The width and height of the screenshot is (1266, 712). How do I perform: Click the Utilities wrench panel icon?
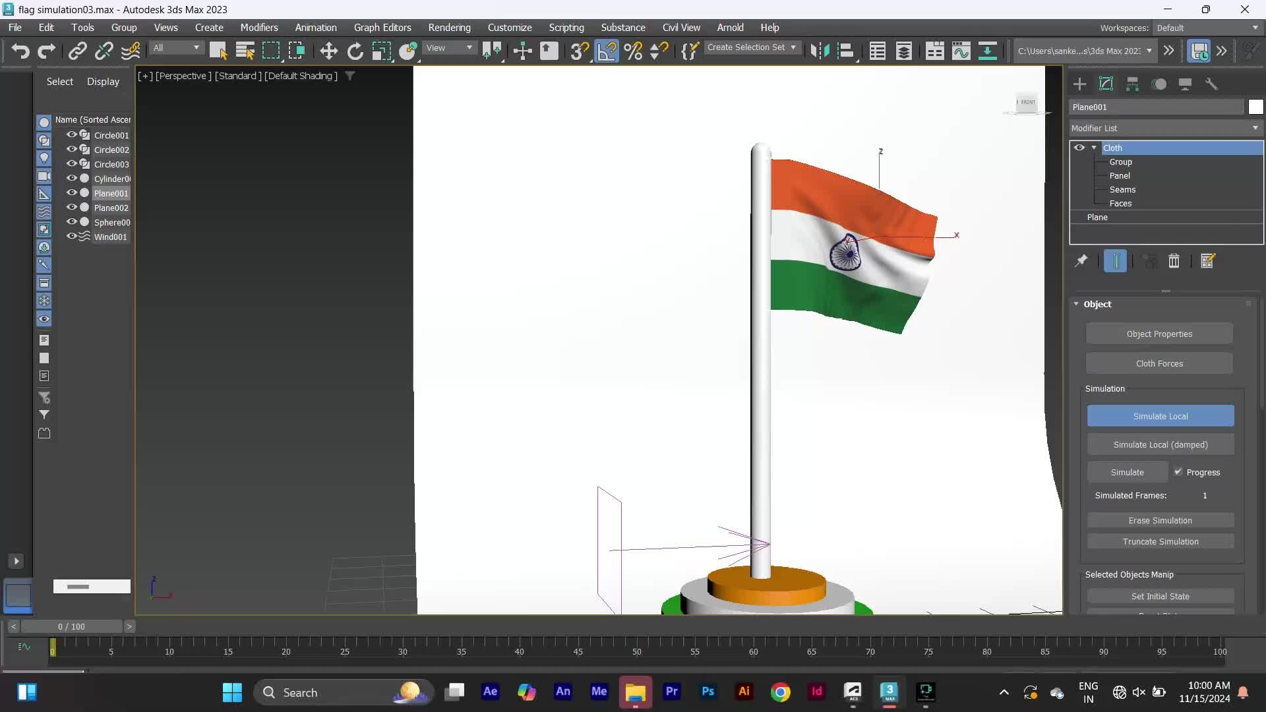tap(1213, 84)
